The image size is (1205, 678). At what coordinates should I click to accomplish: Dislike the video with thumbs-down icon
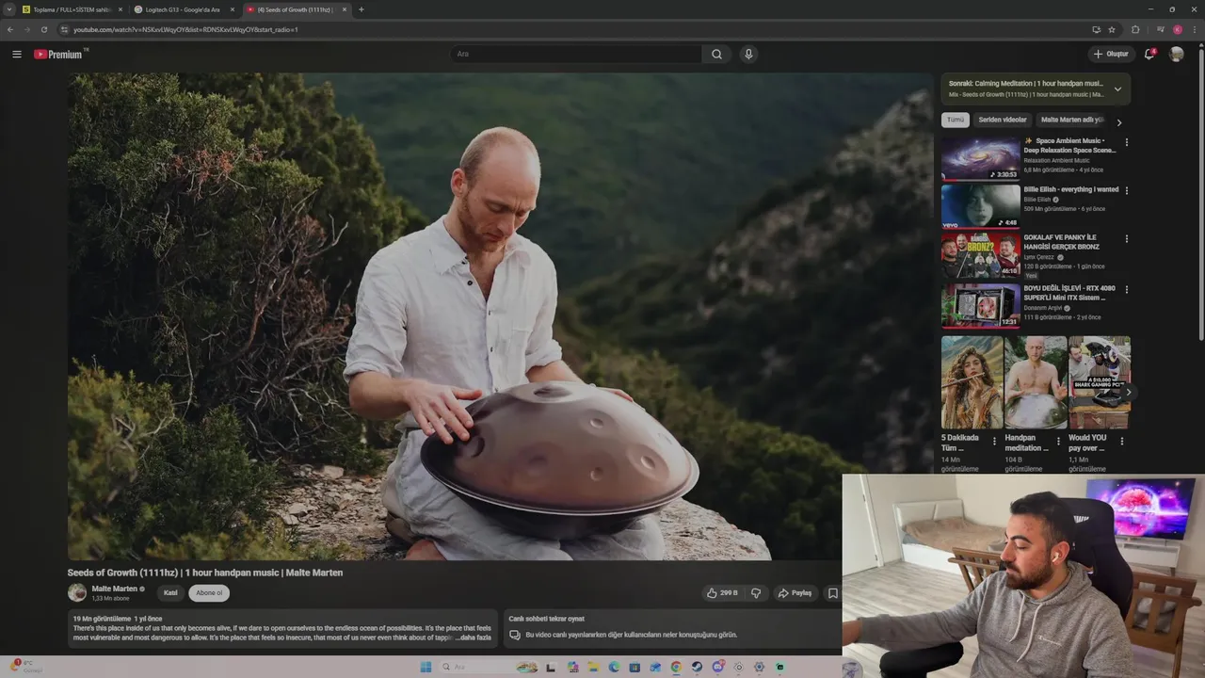pos(755,593)
